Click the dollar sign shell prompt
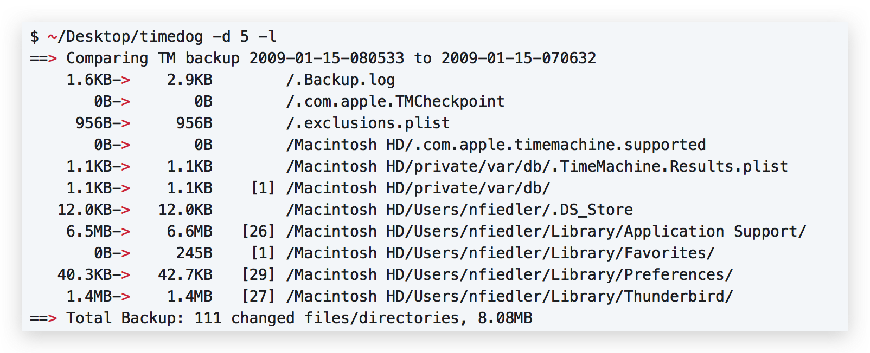This screenshot has height=353, width=870. point(35,36)
